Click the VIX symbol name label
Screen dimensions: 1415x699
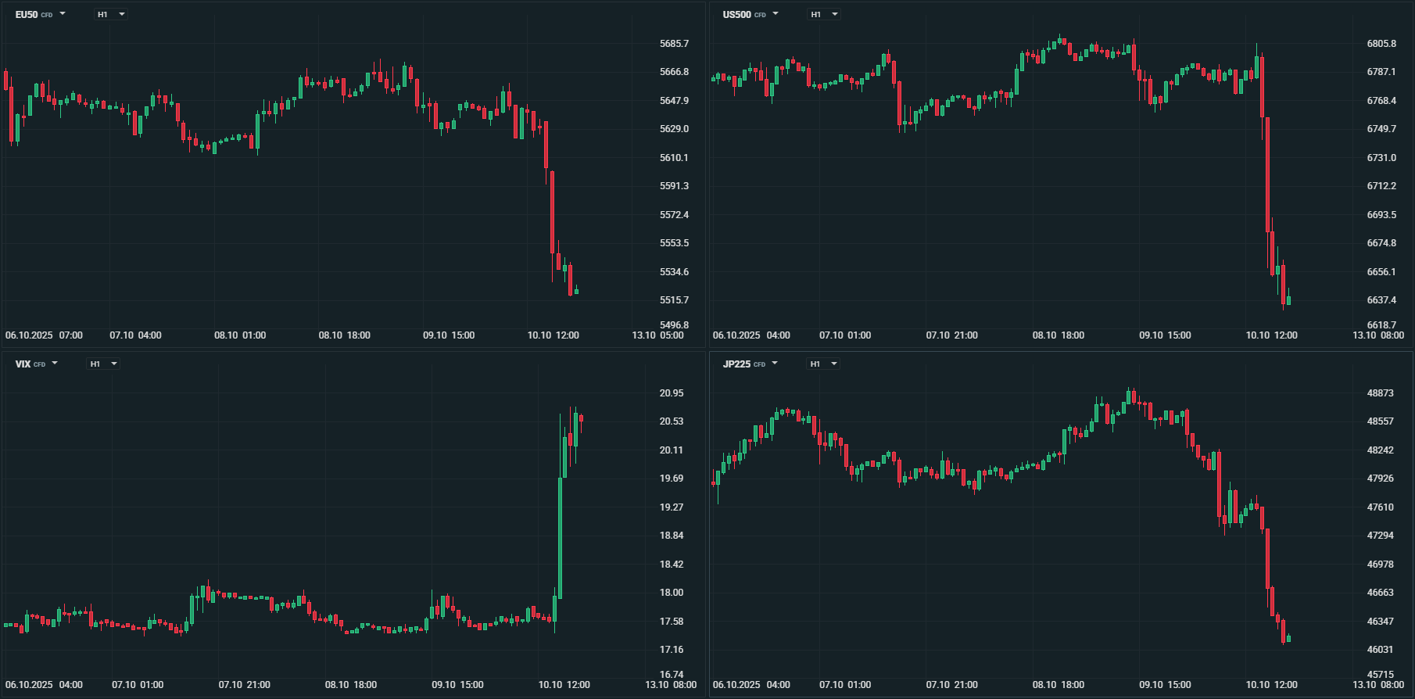click(23, 364)
